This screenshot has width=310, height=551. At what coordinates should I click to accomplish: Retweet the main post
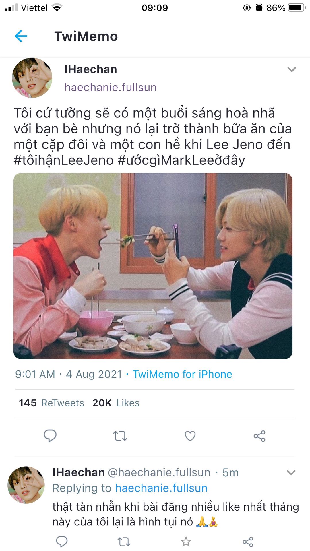pyautogui.click(x=120, y=436)
